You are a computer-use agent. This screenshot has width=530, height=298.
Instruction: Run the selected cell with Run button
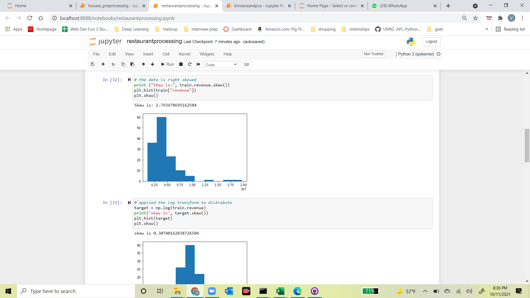coord(167,64)
